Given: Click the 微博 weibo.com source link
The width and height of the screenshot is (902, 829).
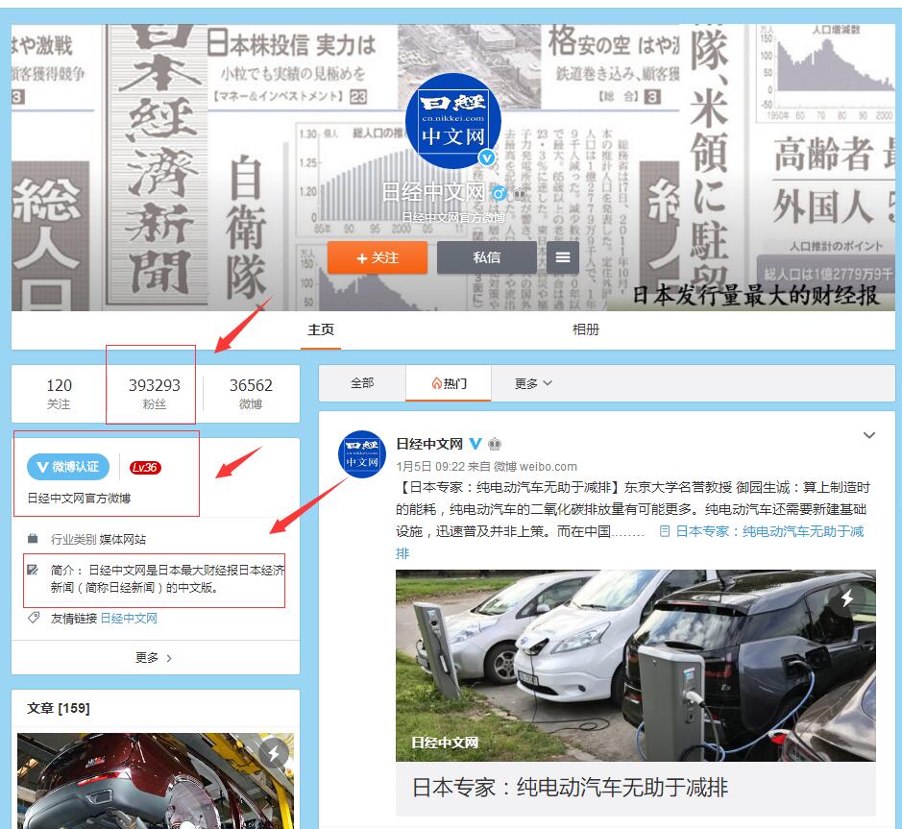Looking at the screenshot, I should 535,467.
